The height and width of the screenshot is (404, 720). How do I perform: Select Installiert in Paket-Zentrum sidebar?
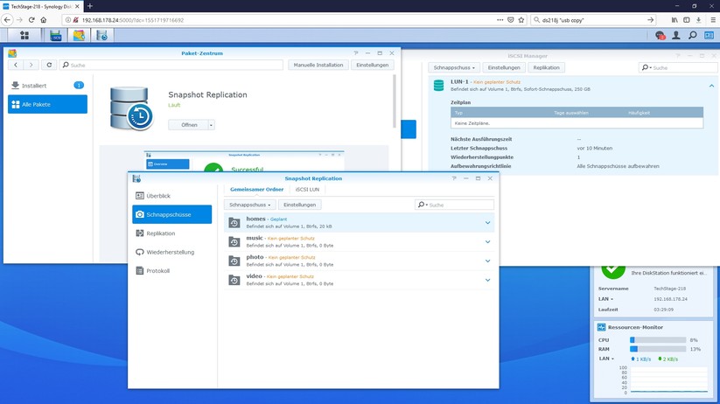coord(35,86)
